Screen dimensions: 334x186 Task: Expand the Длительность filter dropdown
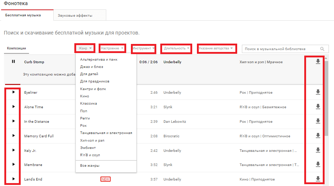pyautogui.click(x=176, y=48)
